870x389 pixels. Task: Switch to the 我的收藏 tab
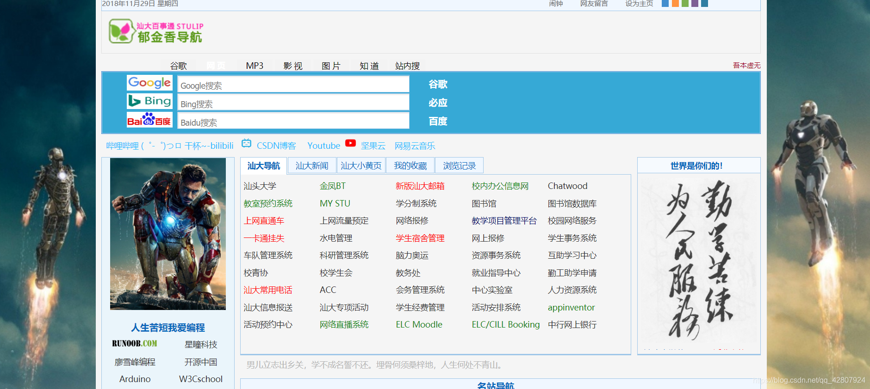coord(410,166)
